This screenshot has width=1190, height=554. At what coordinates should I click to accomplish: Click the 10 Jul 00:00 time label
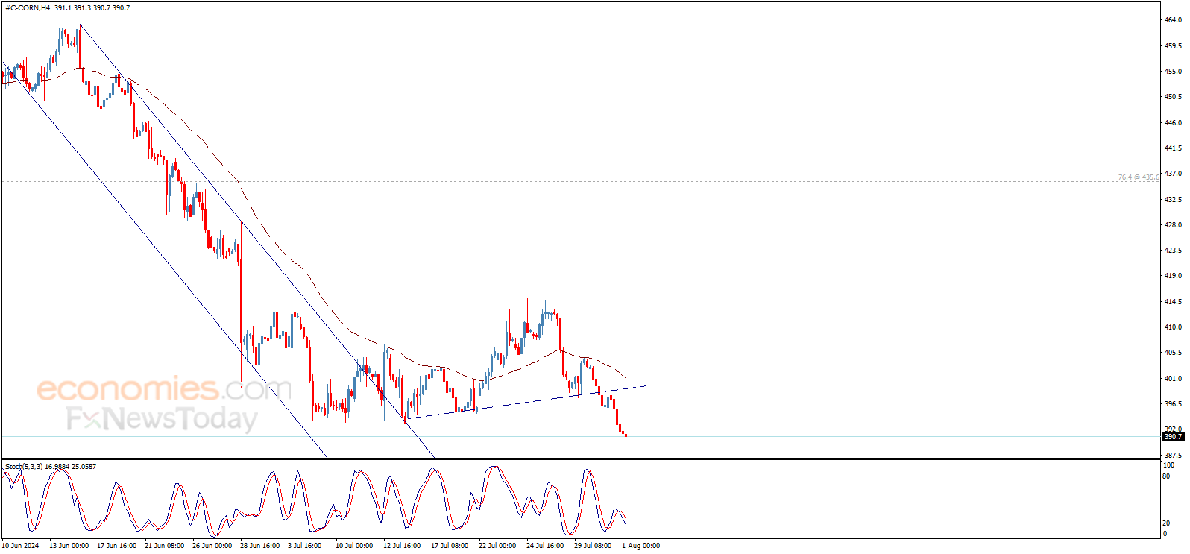pyautogui.click(x=354, y=546)
